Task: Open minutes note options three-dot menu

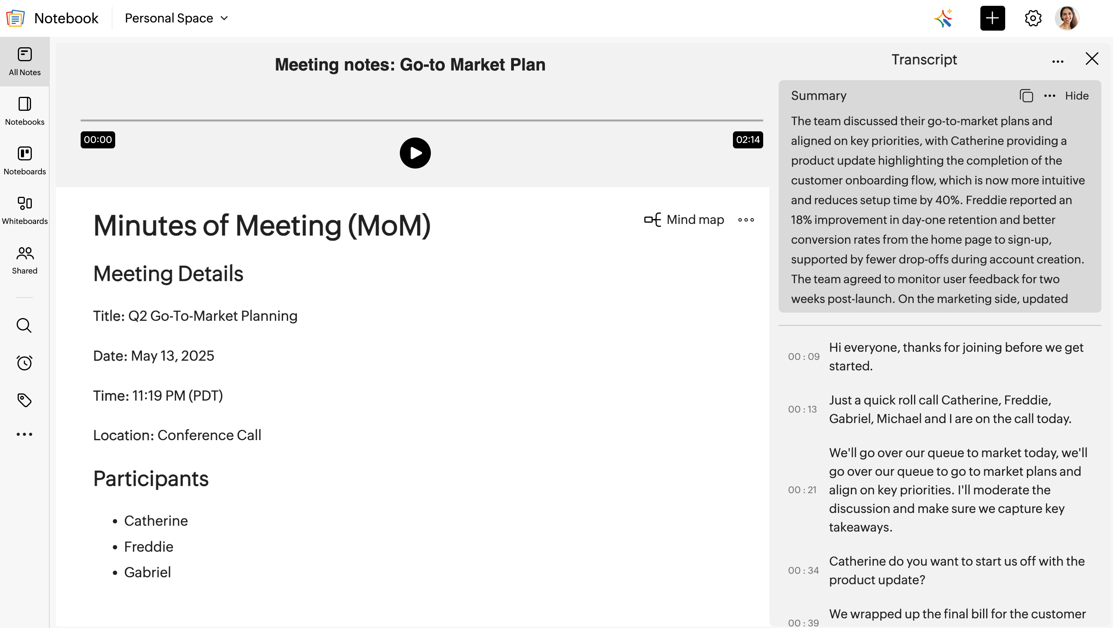Action: pos(746,220)
